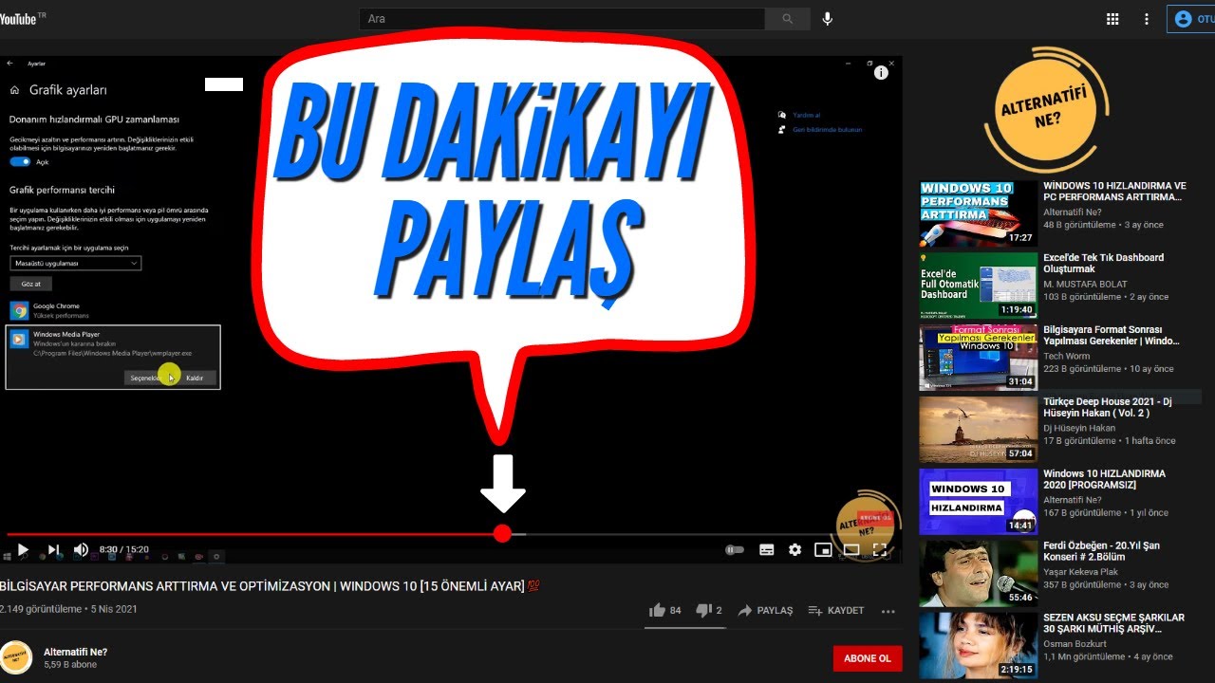Expand Masaüstü uygulaması dropdown
The image size is (1215, 683).
pos(76,263)
